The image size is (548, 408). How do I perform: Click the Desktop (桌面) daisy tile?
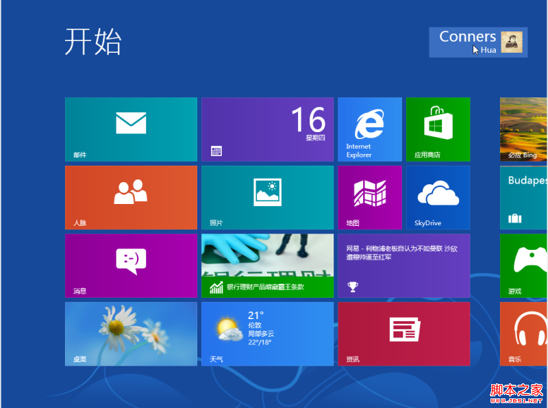[x=131, y=334]
